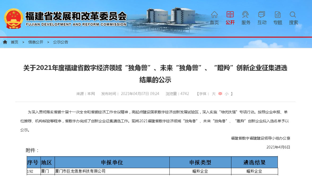
Task: Set font size to 大 (large)
Action: [214, 94]
